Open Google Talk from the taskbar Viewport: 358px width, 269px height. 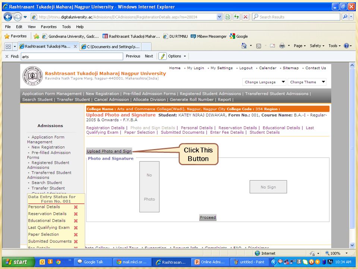[93, 262]
